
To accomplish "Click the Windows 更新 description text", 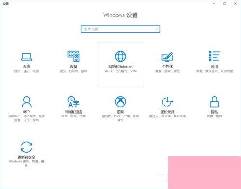I will point(27,163).
